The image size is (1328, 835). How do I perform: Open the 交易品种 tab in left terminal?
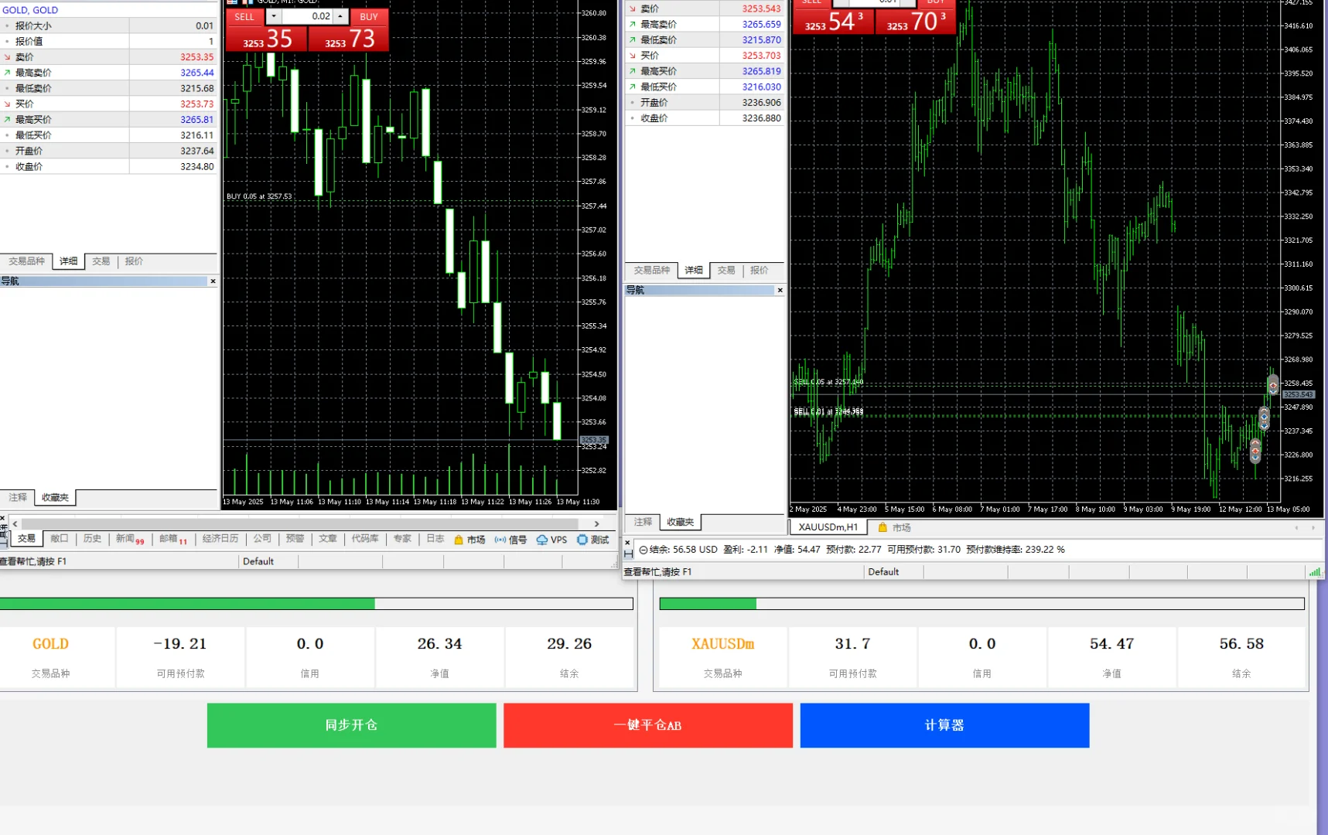pos(26,261)
